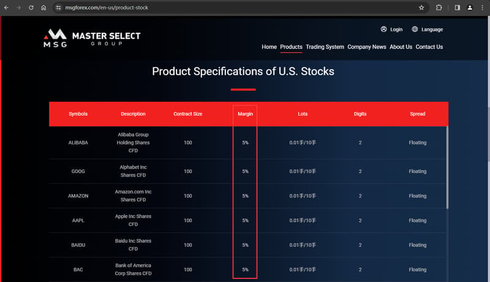Bookmark this page with the star icon
490x282 pixels.
point(421,7)
